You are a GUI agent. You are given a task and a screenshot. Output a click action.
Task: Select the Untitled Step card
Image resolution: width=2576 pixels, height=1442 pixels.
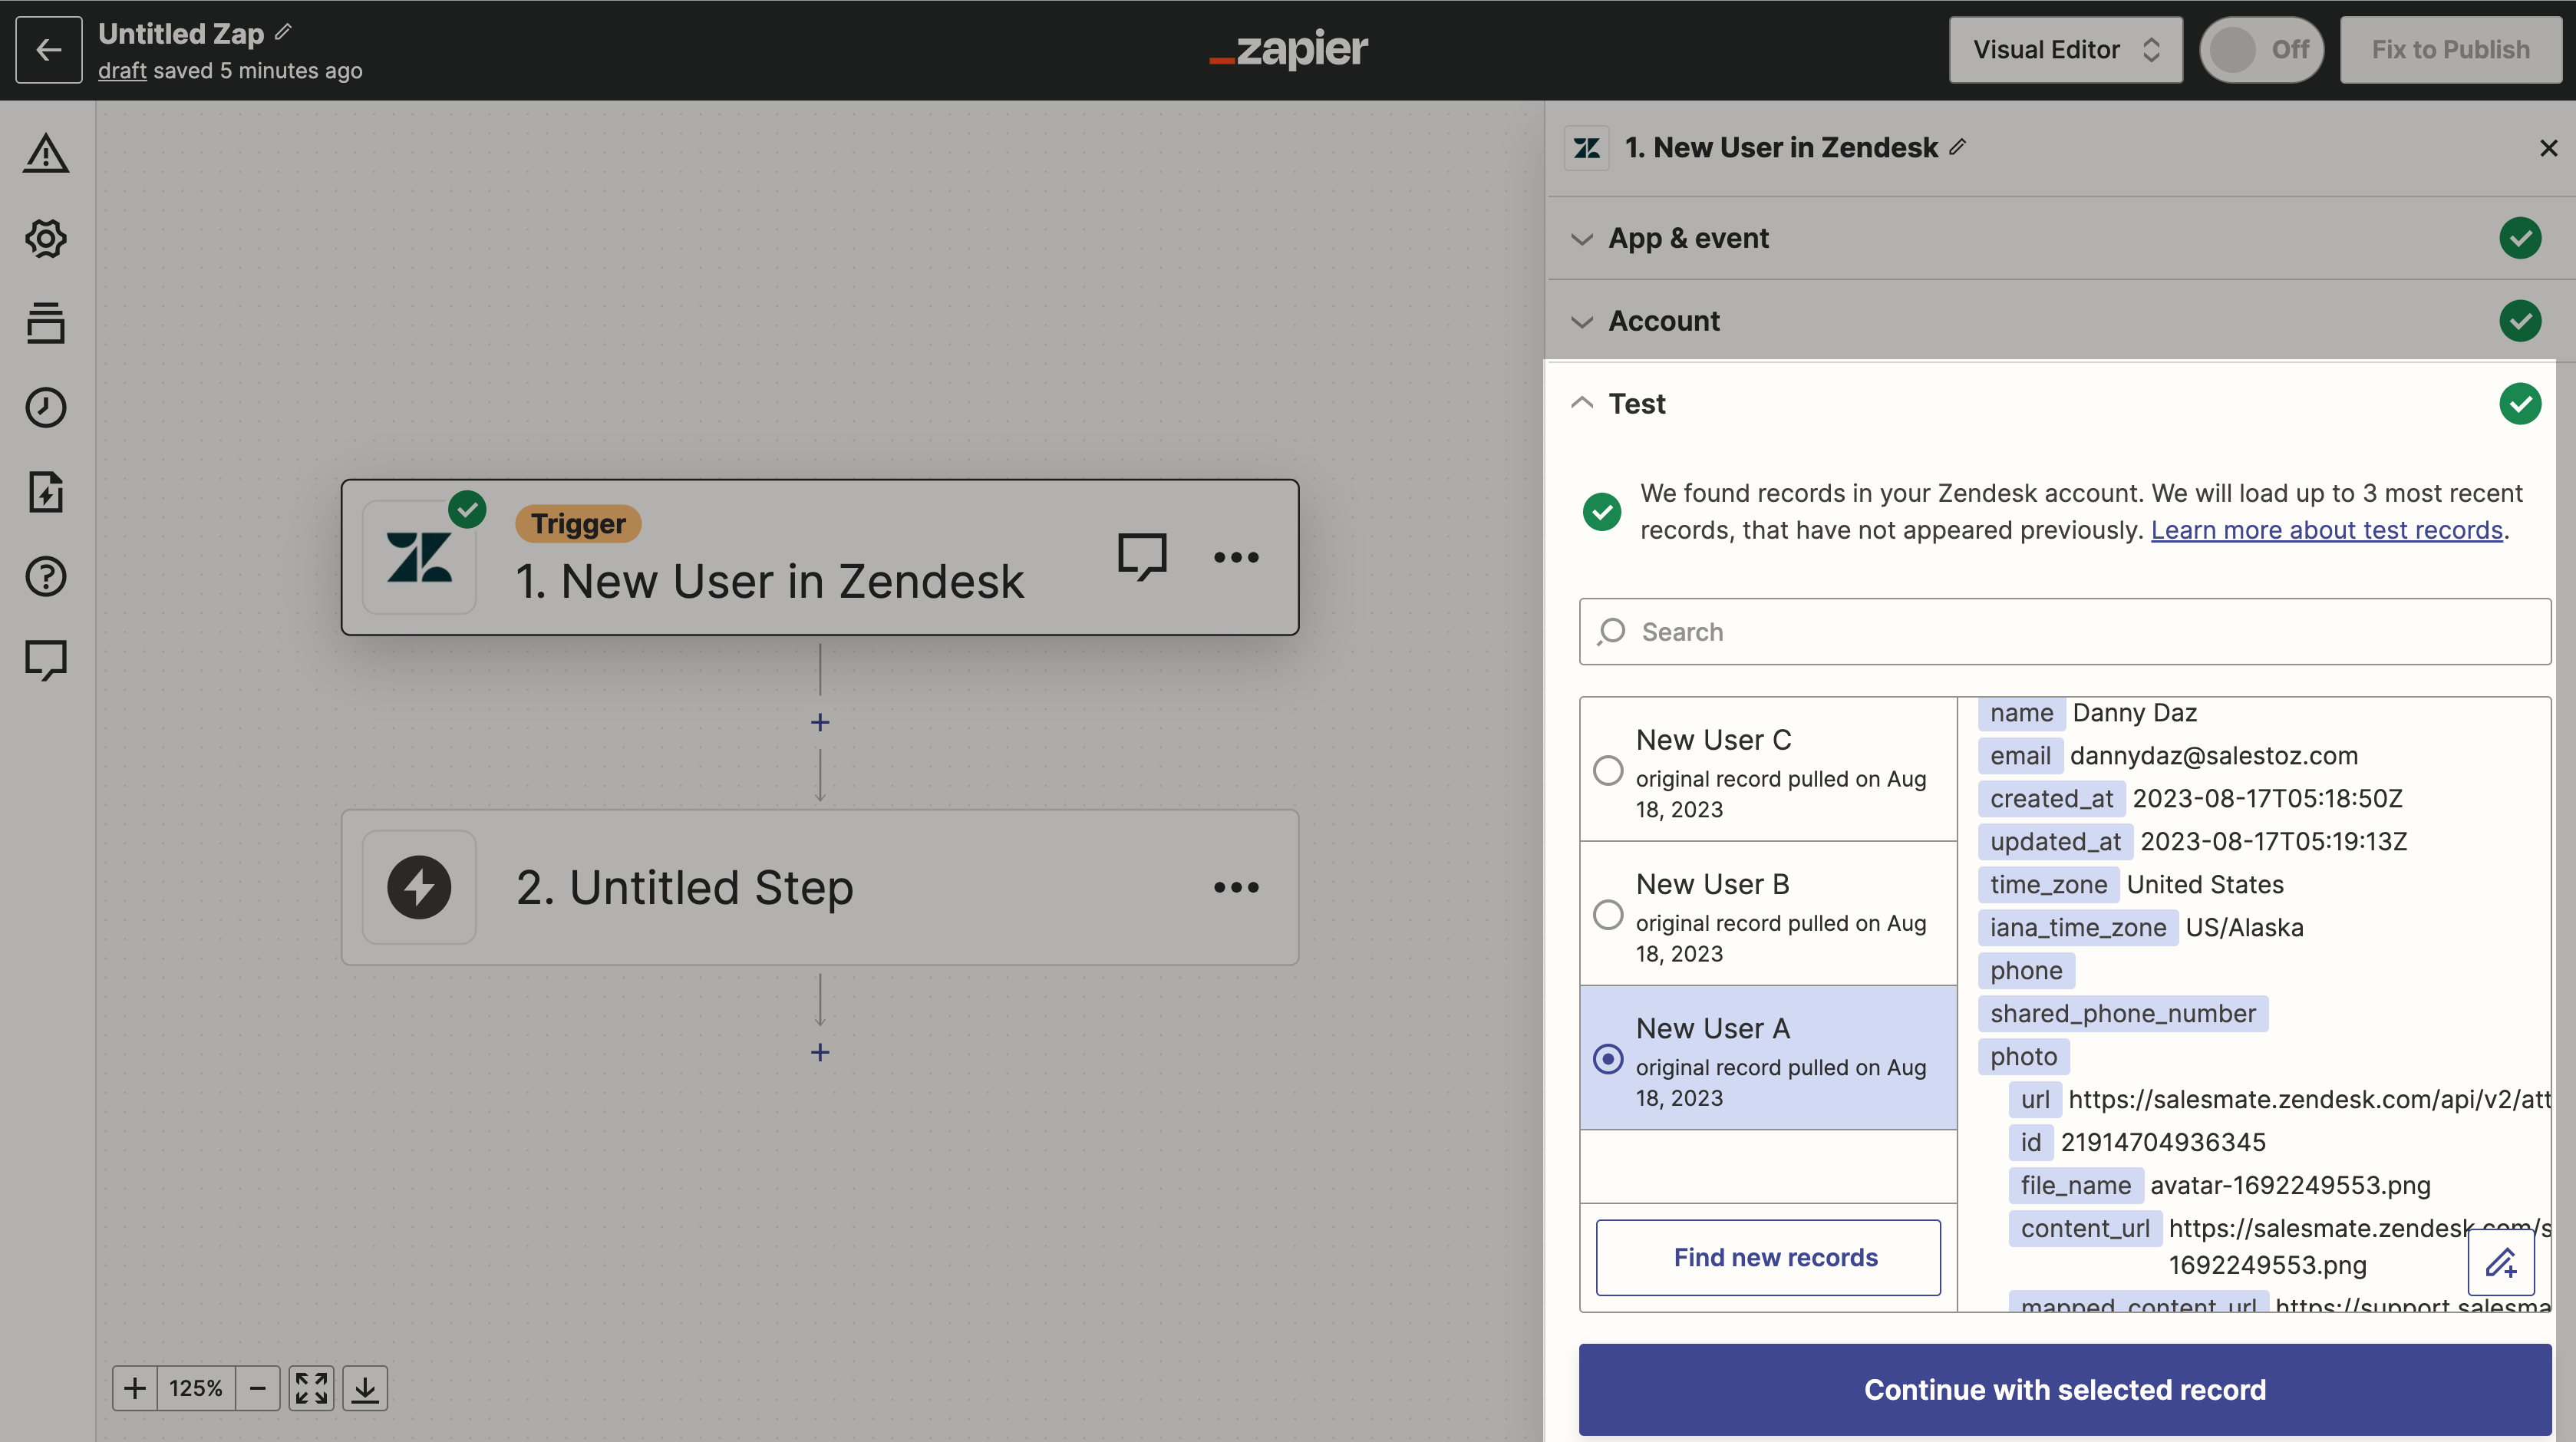click(820, 887)
